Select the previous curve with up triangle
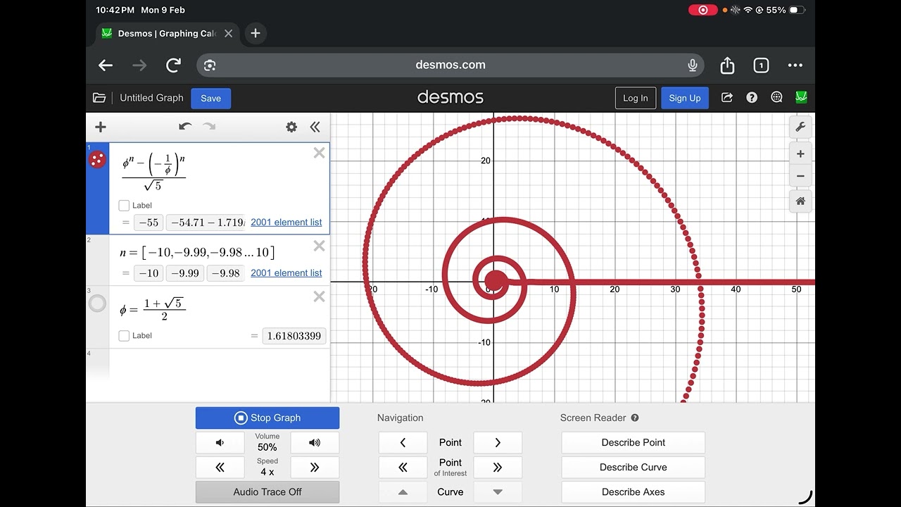Screen dimensions: 901x507 [403, 492]
